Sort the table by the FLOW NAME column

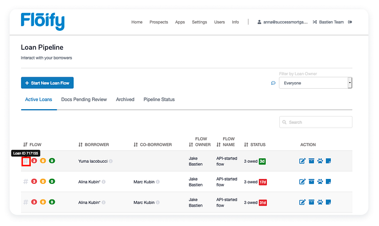(x=226, y=142)
